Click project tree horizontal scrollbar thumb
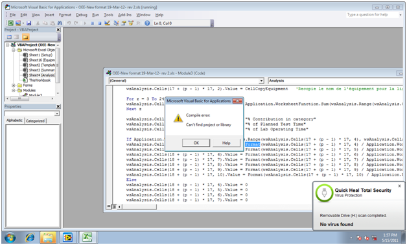 19,99
